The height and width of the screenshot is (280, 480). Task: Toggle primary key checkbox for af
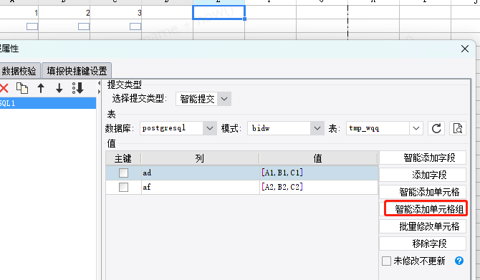(x=123, y=187)
